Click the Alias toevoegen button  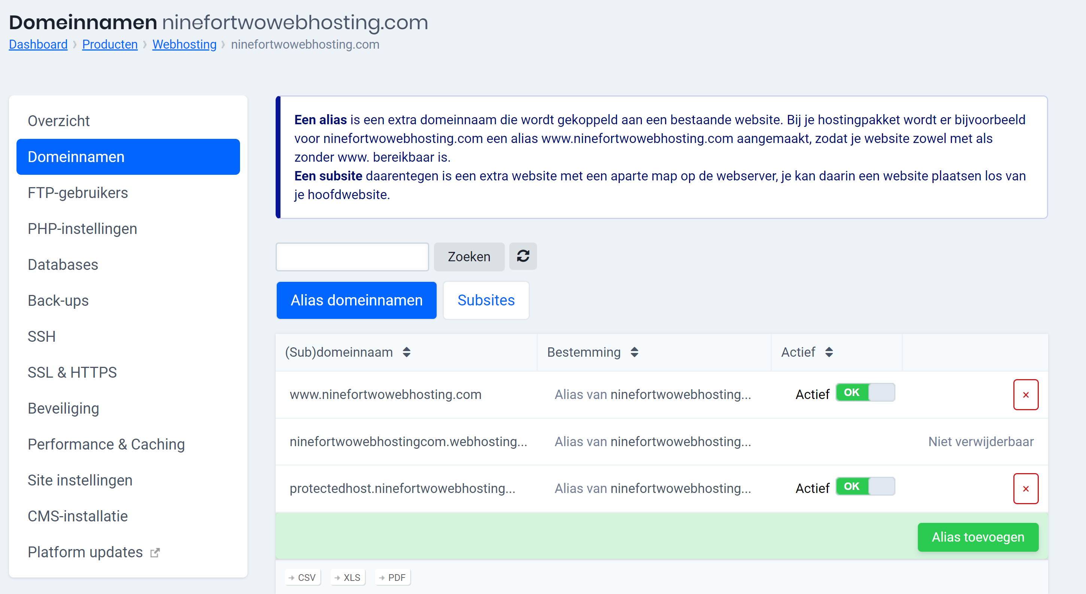(978, 537)
